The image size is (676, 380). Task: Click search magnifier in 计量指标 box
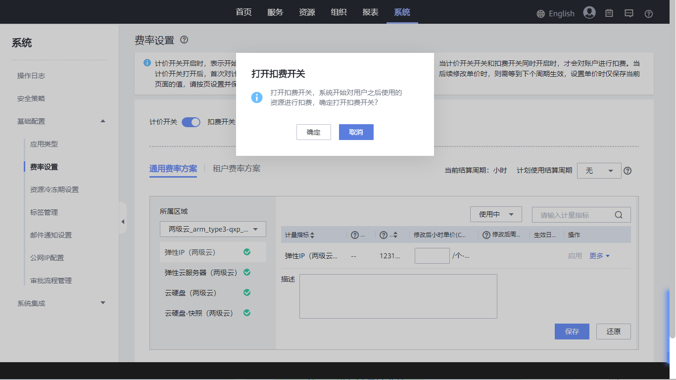tap(619, 215)
